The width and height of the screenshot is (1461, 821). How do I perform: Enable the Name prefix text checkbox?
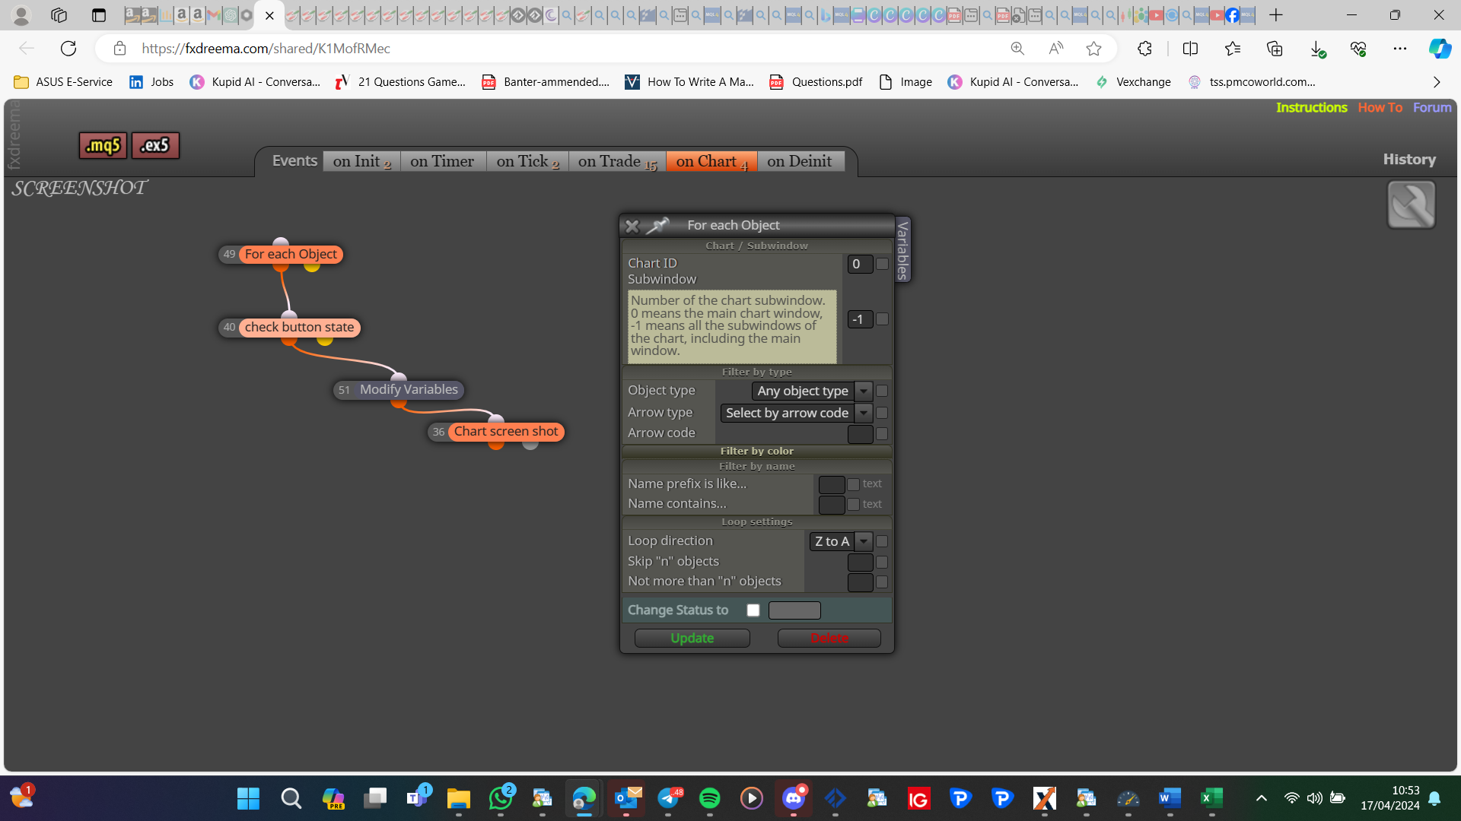[x=854, y=484]
